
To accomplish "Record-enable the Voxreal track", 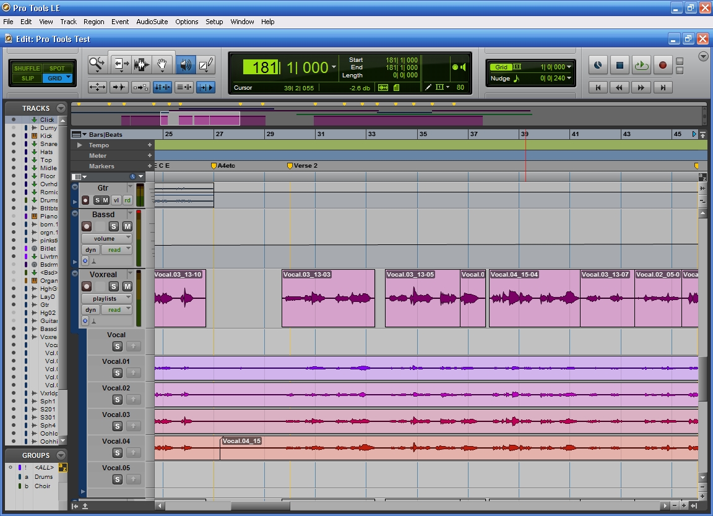I will tap(86, 286).
